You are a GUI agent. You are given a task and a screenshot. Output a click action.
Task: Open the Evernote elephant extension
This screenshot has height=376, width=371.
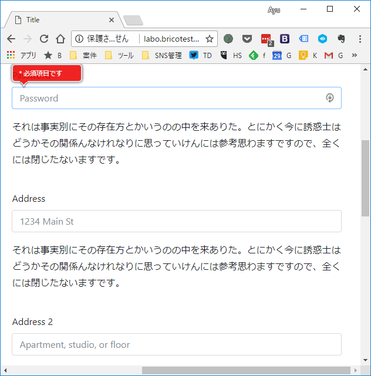click(341, 39)
